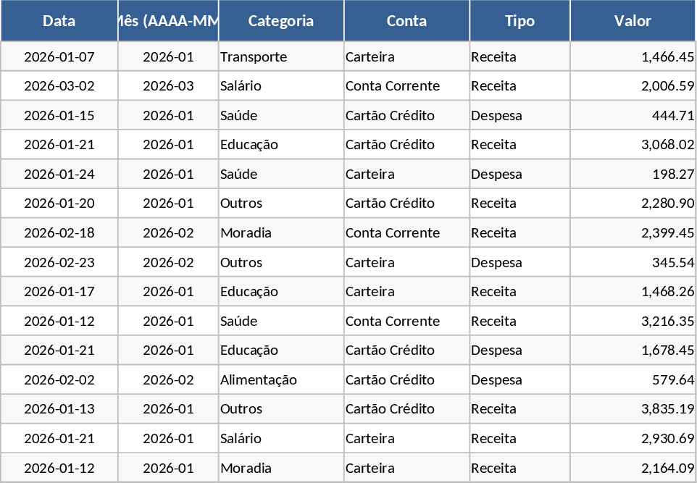Select the date cell 2026-02-18
This screenshot has height=483, width=697.
tap(59, 232)
